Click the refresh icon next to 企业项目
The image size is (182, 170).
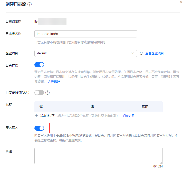(141, 53)
